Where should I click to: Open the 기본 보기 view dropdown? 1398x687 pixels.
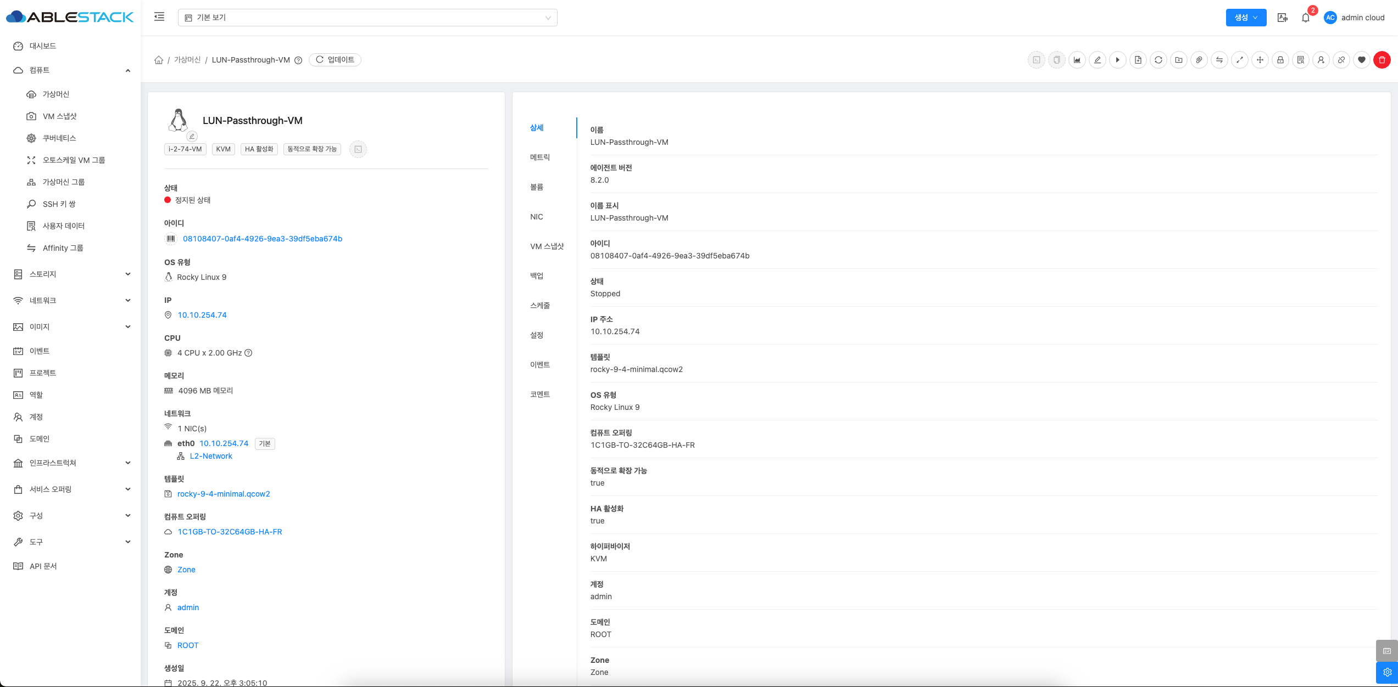pyautogui.click(x=367, y=18)
